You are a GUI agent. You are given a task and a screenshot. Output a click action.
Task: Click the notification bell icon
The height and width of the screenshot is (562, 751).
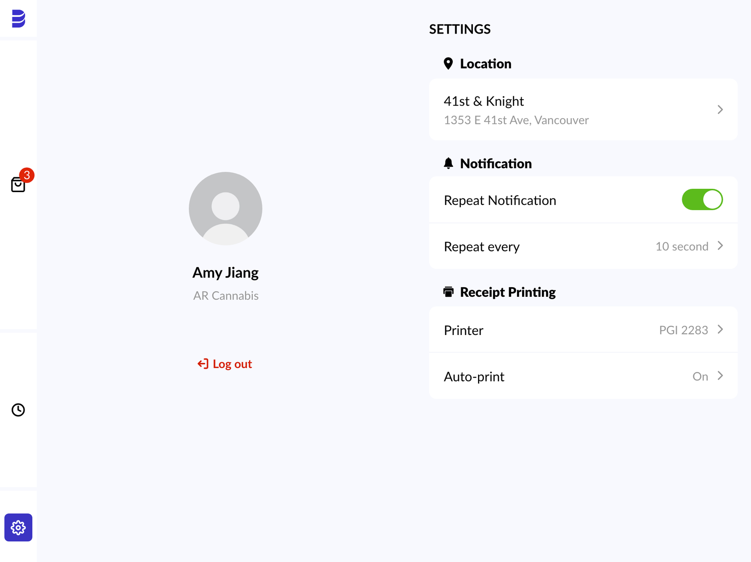pyautogui.click(x=449, y=163)
